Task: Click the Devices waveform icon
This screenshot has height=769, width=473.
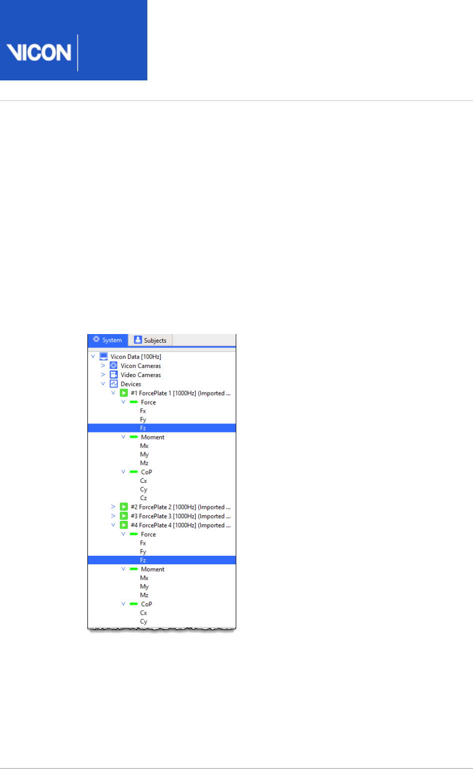Action: (x=114, y=384)
